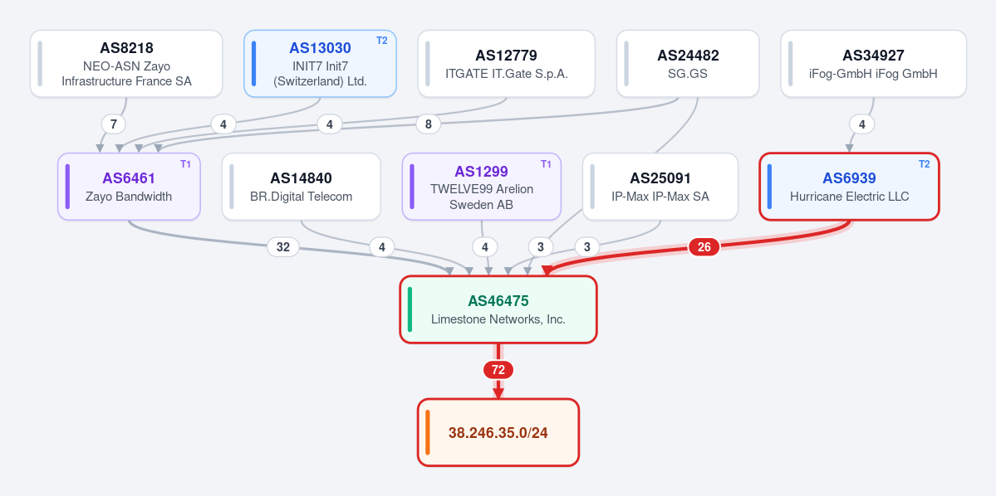
Task: Click the T2 tier badge on AS13030
Action: pyautogui.click(x=382, y=41)
